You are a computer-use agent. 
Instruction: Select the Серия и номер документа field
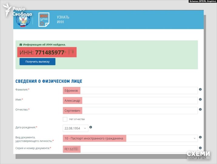(x=130, y=149)
